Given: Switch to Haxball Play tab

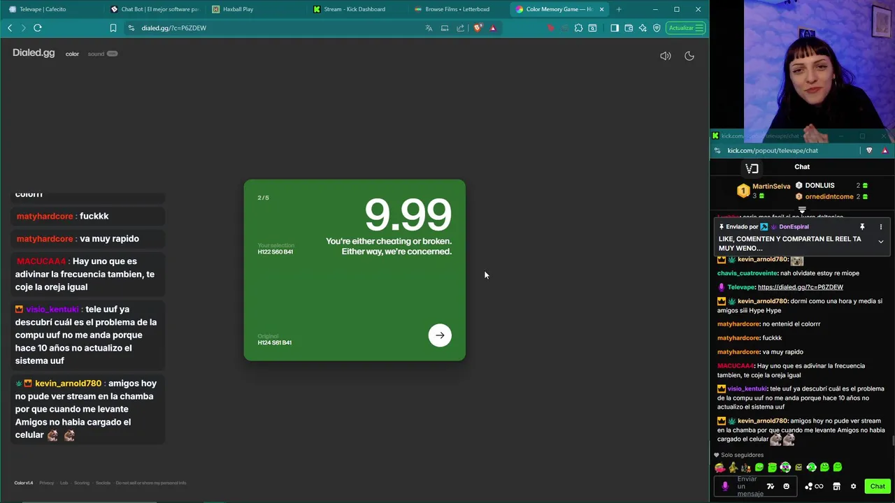Looking at the screenshot, I should tap(257, 9).
